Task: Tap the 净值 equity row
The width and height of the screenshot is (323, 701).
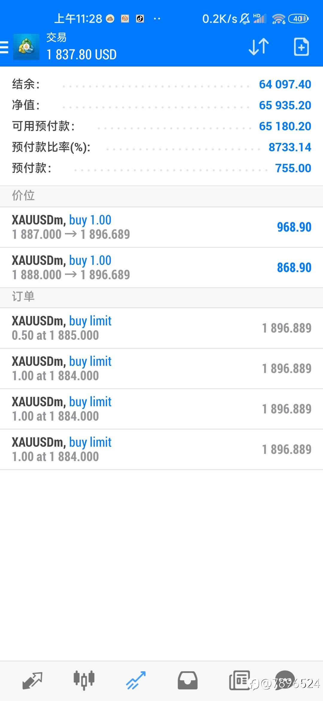Action: click(x=161, y=105)
